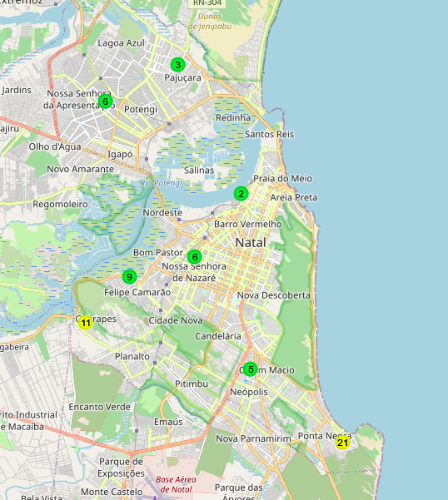Viewport: 448px width, 500px height.
Task: Click the Emaús label
Action: pos(168,422)
